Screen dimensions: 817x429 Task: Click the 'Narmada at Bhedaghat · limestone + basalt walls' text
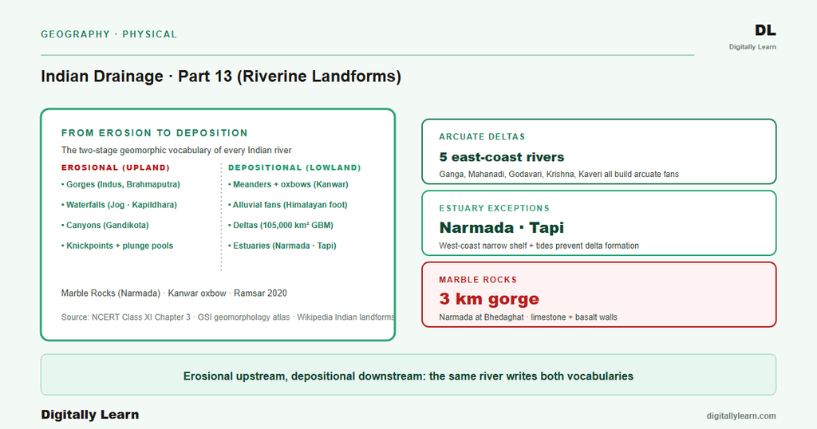point(528,317)
